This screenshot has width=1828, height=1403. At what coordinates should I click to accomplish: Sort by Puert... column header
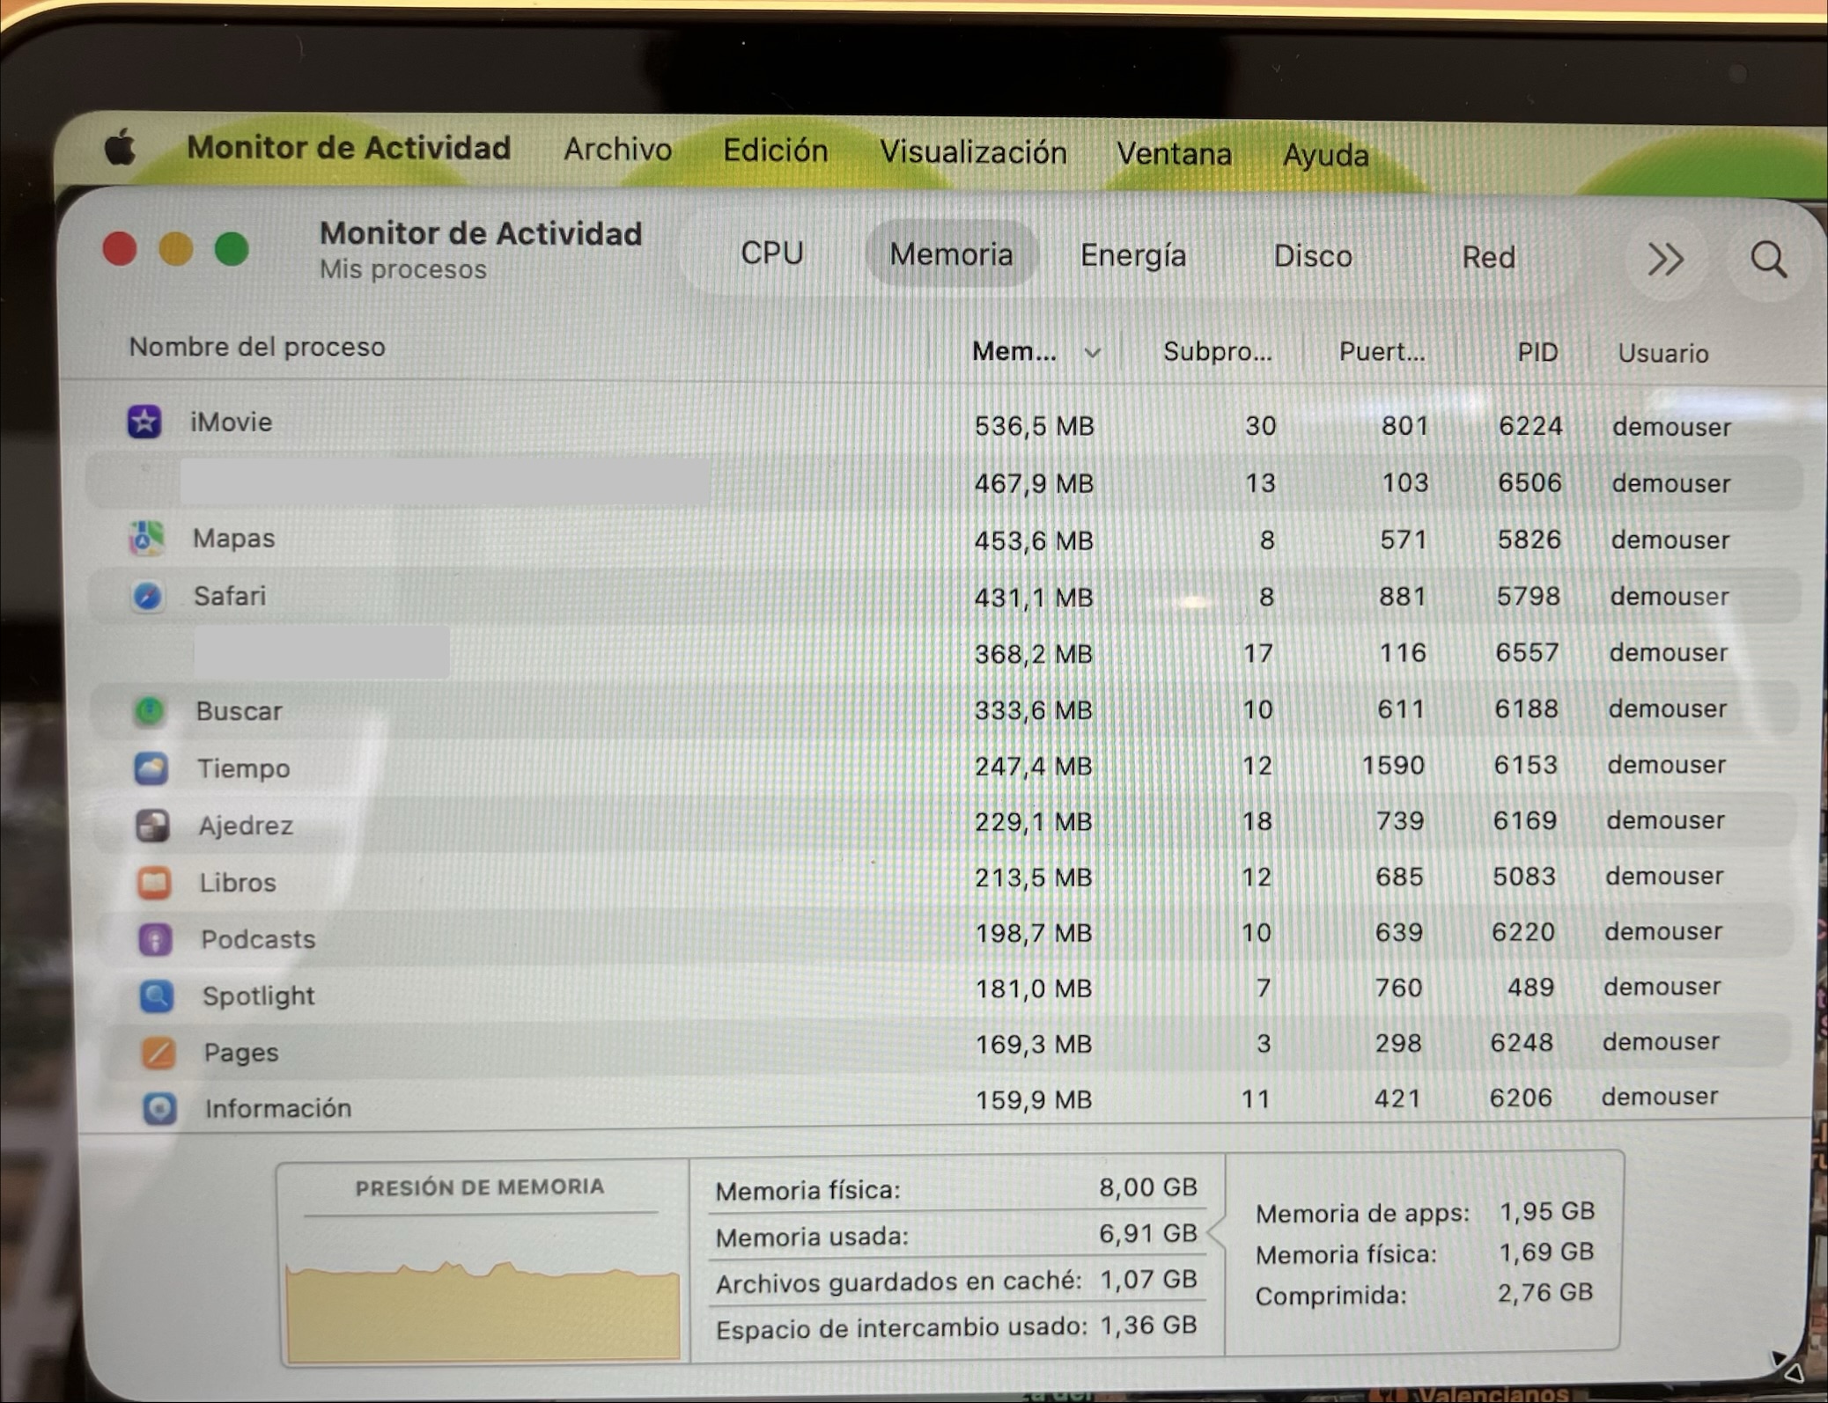[x=1382, y=353]
